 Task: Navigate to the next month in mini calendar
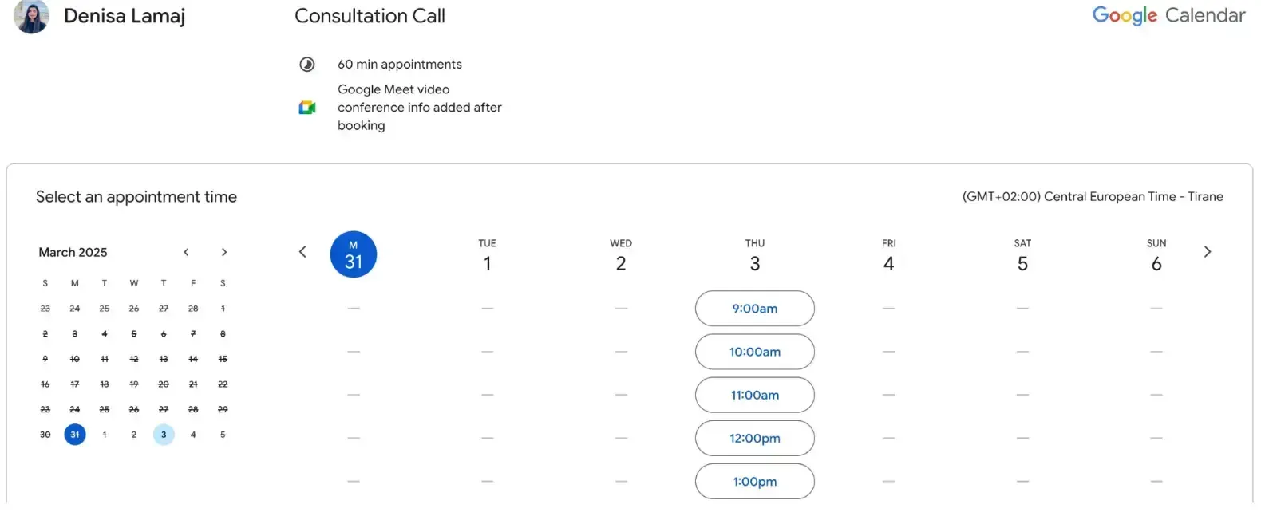pos(224,252)
